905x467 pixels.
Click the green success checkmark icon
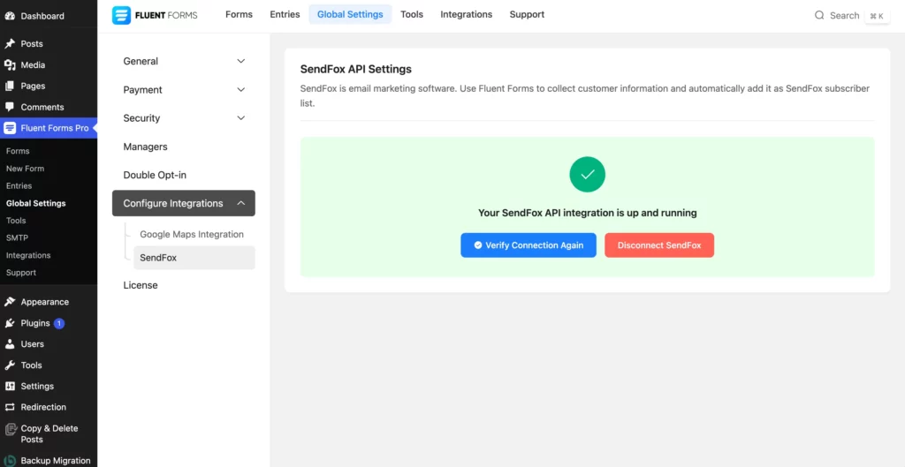587,174
